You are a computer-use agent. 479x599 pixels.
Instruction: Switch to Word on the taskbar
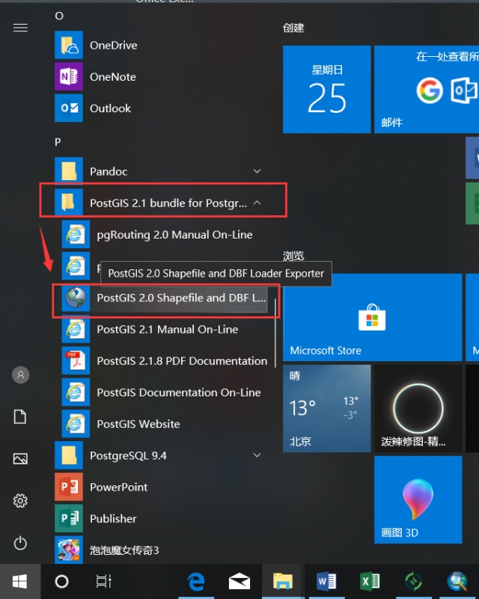tap(326, 582)
